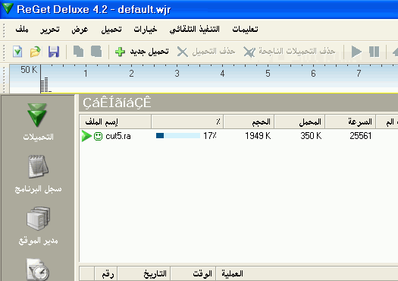Image resolution: width=398 pixels, height=281 pixels.
Task: Click the التاريخ column header in log
Action: 144,273
